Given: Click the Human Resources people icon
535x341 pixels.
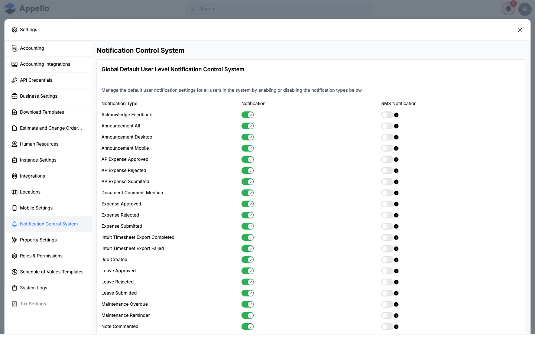Looking at the screenshot, I should coord(14,144).
